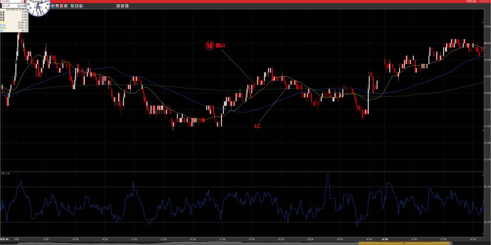Click the yellow average value 21235.49

click(x=23, y=22)
